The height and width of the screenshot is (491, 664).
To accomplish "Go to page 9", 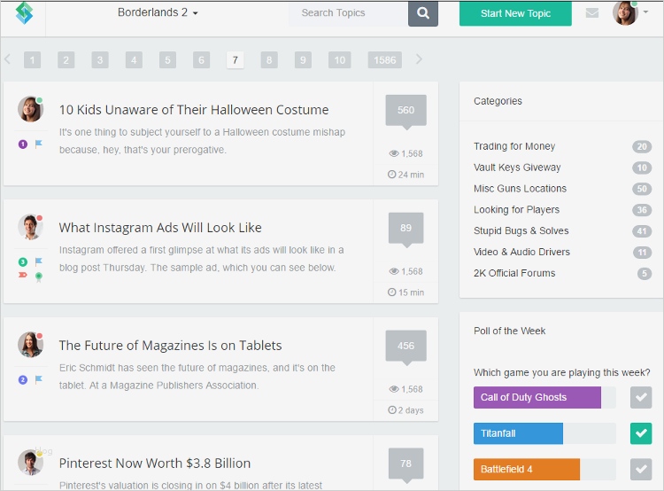I will click(303, 60).
